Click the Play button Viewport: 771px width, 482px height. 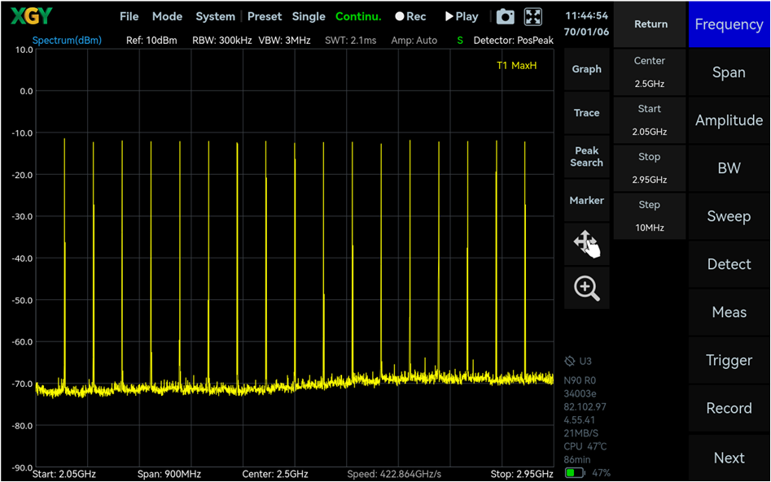pyautogui.click(x=462, y=17)
